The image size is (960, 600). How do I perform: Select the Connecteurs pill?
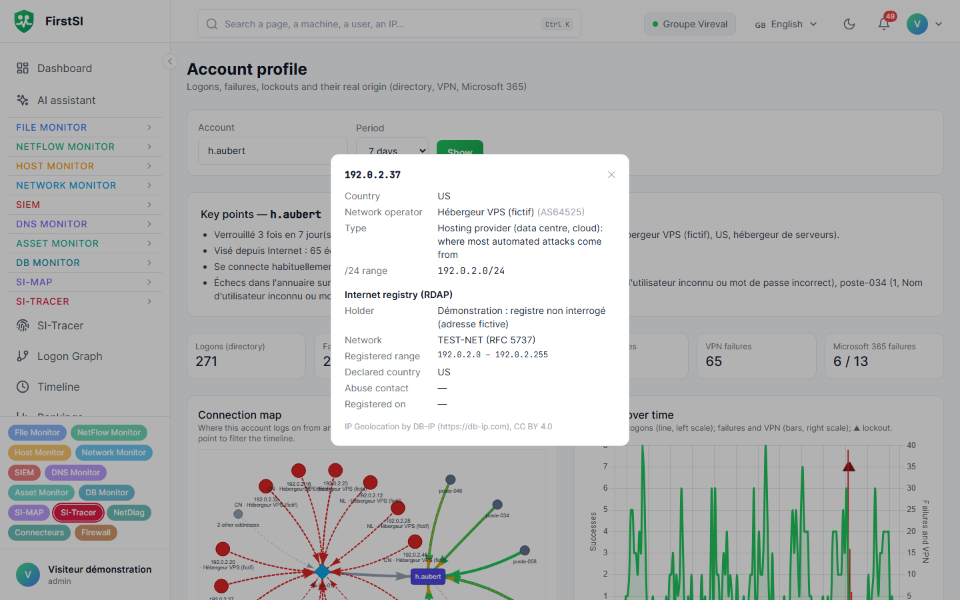[x=39, y=533]
